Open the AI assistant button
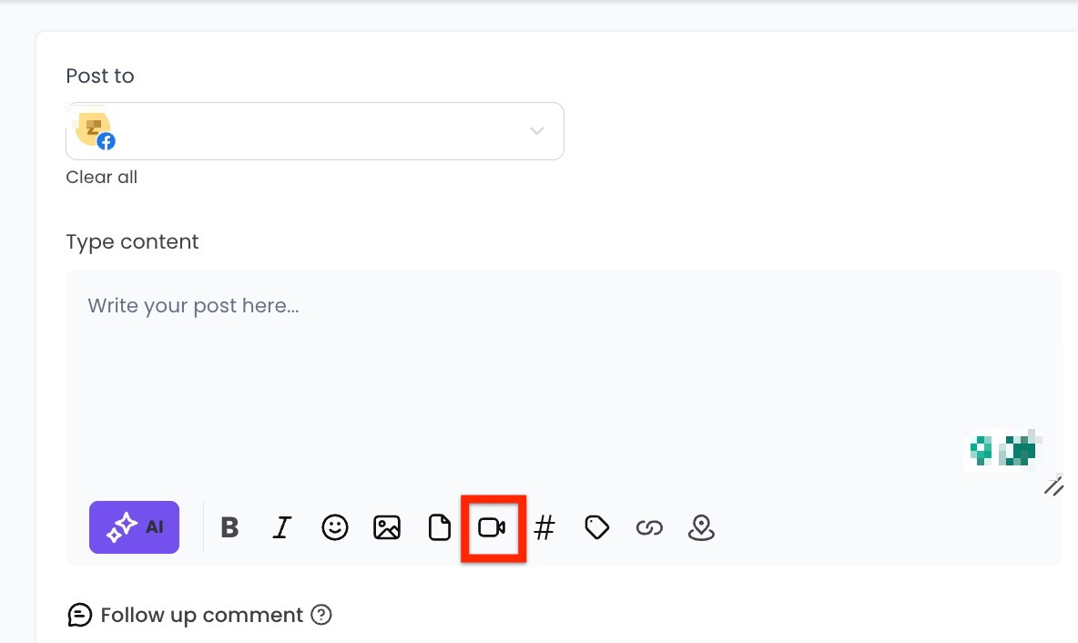The width and height of the screenshot is (1078, 643). 134,527
